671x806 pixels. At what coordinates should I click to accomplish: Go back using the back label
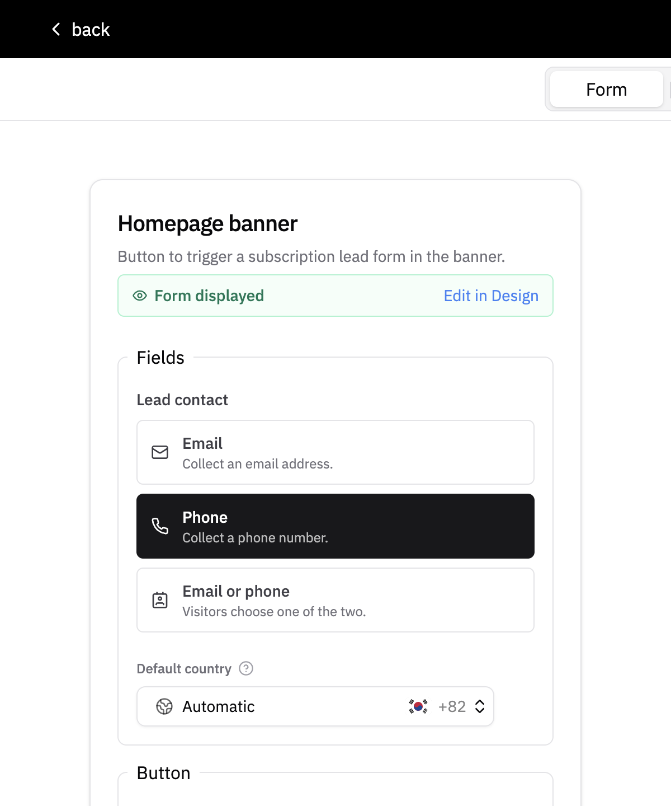[x=91, y=29]
